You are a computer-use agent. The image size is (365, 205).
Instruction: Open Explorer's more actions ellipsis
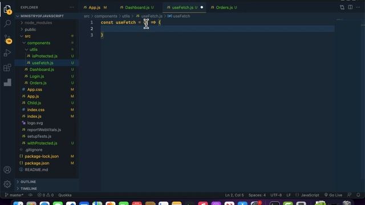[x=72, y=7]
